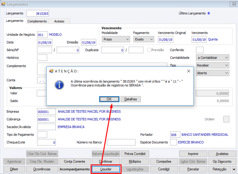The height and width of the screenshot is (174, 238).
Task: Click the Histórico input box
Action: (x=42, y=58)
